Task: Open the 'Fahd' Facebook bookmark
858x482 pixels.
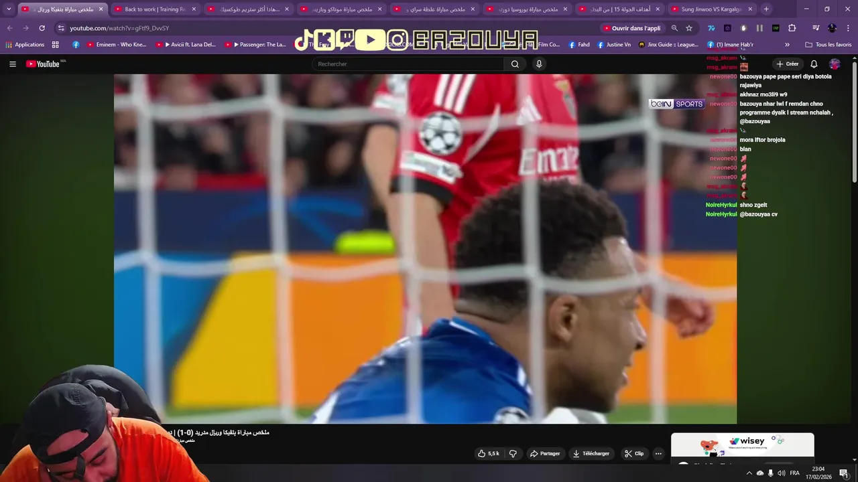Action: 579,45
